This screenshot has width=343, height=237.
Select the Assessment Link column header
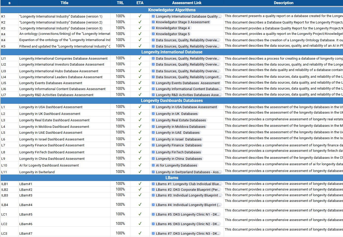pyautogui.click(x=187, y=3)
